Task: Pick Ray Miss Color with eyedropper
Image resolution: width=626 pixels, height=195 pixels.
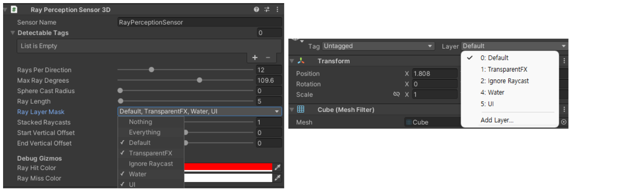Action: 277,178
